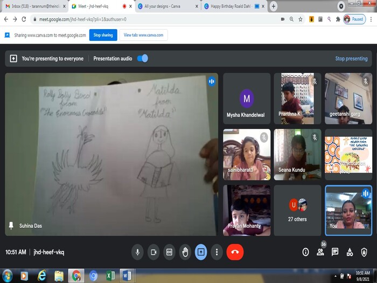Open Windows Start button
This screenshot has height=283, width=377.
pos(7,276)
